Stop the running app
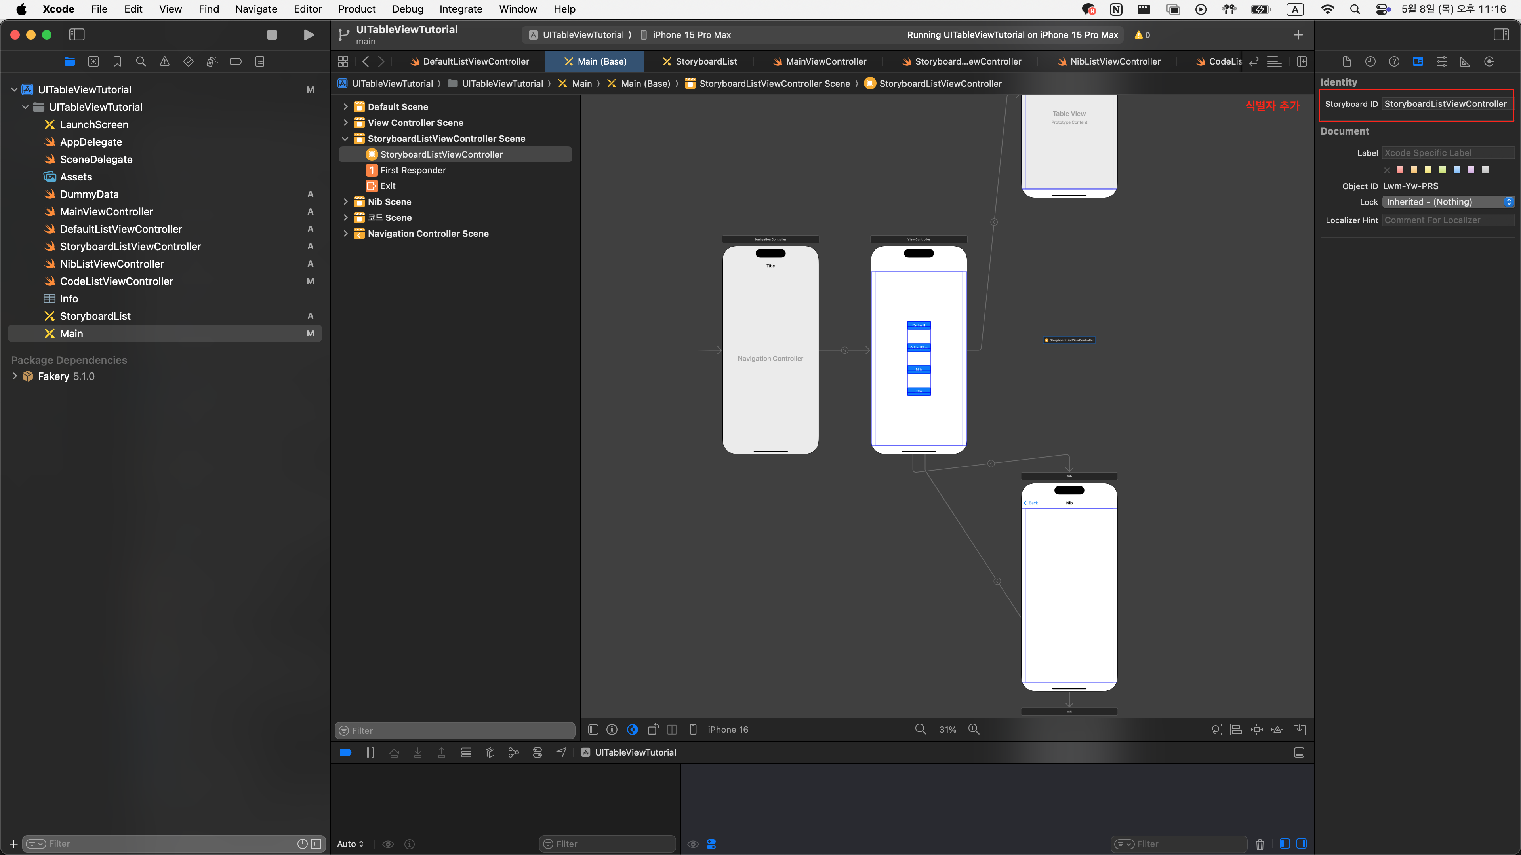 pyautogui.click(x=272, y=35)
